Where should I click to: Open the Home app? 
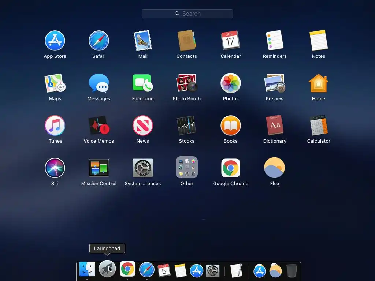tap(319, 83)
